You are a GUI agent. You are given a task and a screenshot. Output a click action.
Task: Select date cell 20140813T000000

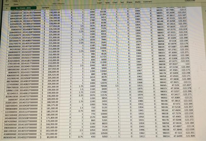(29, 93)
